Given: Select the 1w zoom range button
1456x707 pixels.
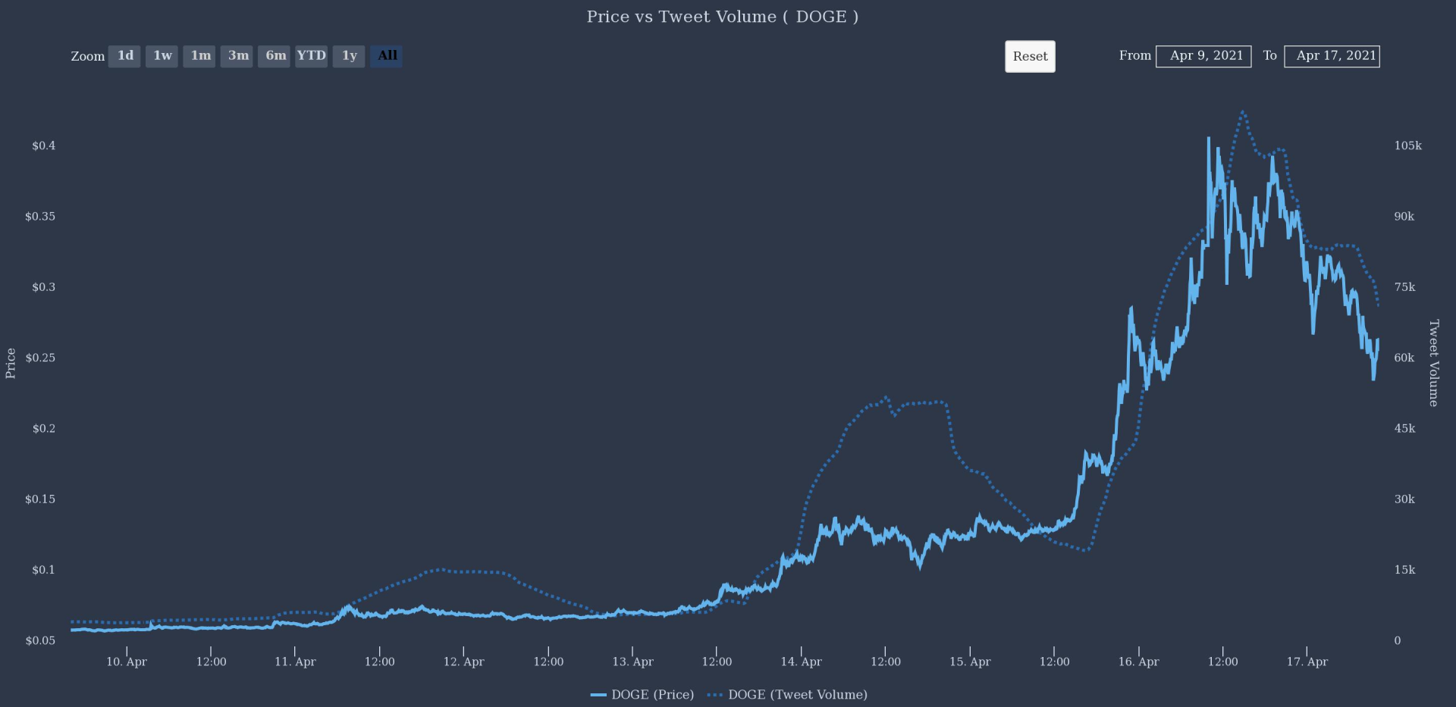Looking at the screenshot, I should click(x=162, y=56).
